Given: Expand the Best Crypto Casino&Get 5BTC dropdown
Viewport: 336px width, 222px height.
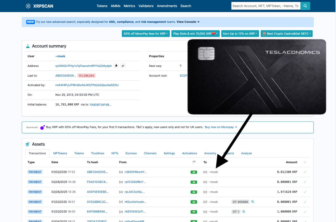Looking at the screenshot, I should (286, 34).
